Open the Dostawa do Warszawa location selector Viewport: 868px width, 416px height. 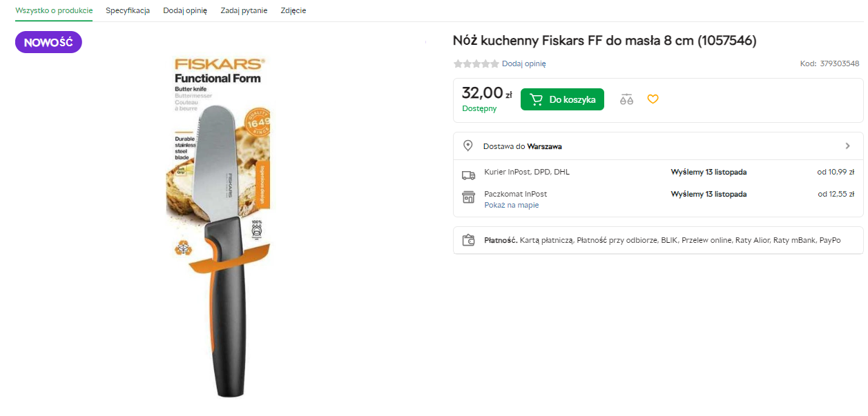[x=522, y=146]
